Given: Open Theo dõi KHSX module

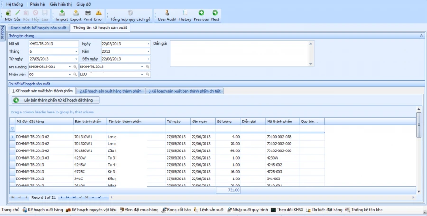Looking at the screenshot, I should 287,210.
